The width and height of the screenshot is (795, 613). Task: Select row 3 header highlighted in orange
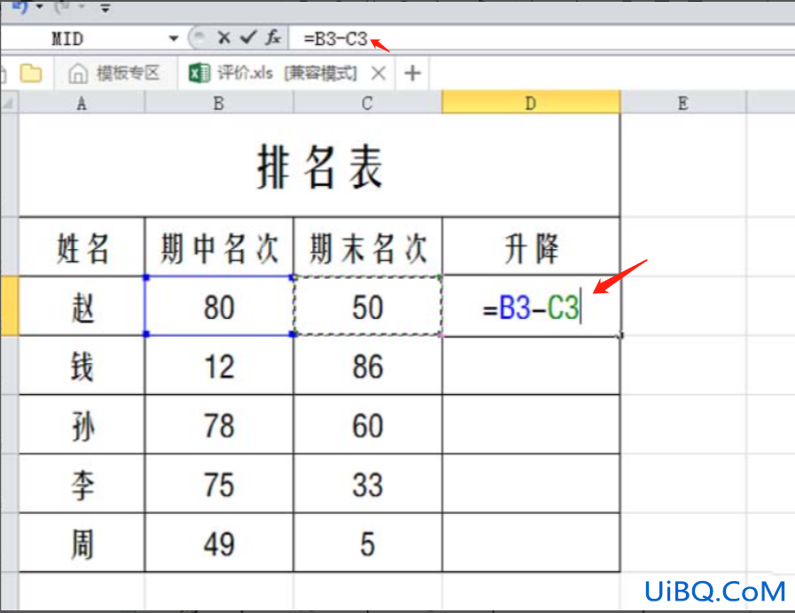(9, 306)
